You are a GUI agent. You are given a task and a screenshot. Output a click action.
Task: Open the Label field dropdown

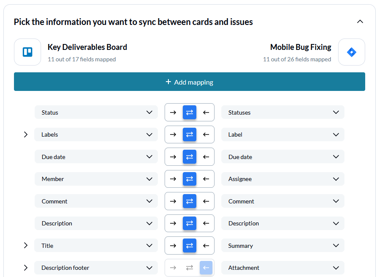point(283,134)
